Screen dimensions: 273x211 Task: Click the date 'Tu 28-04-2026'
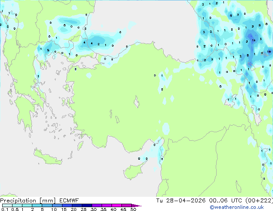coord(181,201)
